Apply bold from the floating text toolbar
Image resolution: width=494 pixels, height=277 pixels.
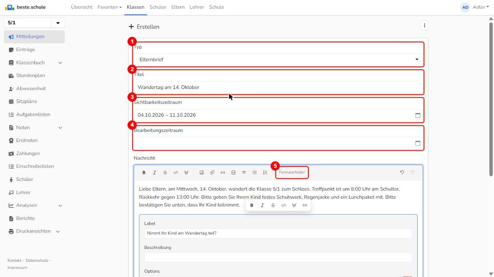coord(252,205)
